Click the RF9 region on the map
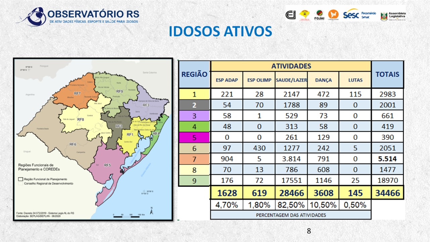Screen dimensions: 430x242 click(119, 91)
